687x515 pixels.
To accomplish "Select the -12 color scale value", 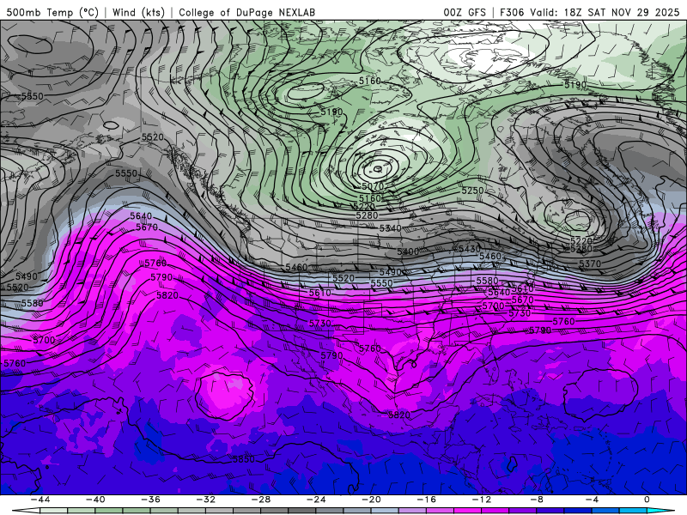I will [482, 500].
